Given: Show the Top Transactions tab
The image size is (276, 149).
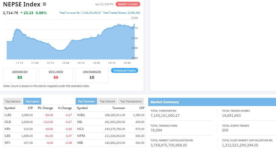Looking at the screenshot, I should [131, 101].
